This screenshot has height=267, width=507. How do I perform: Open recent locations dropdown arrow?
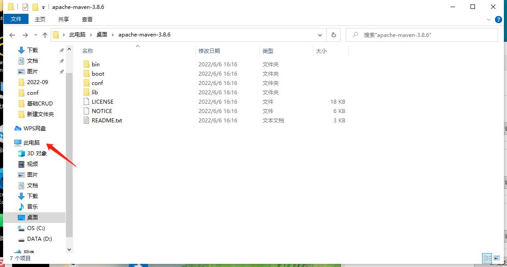[x=36, y=35]
